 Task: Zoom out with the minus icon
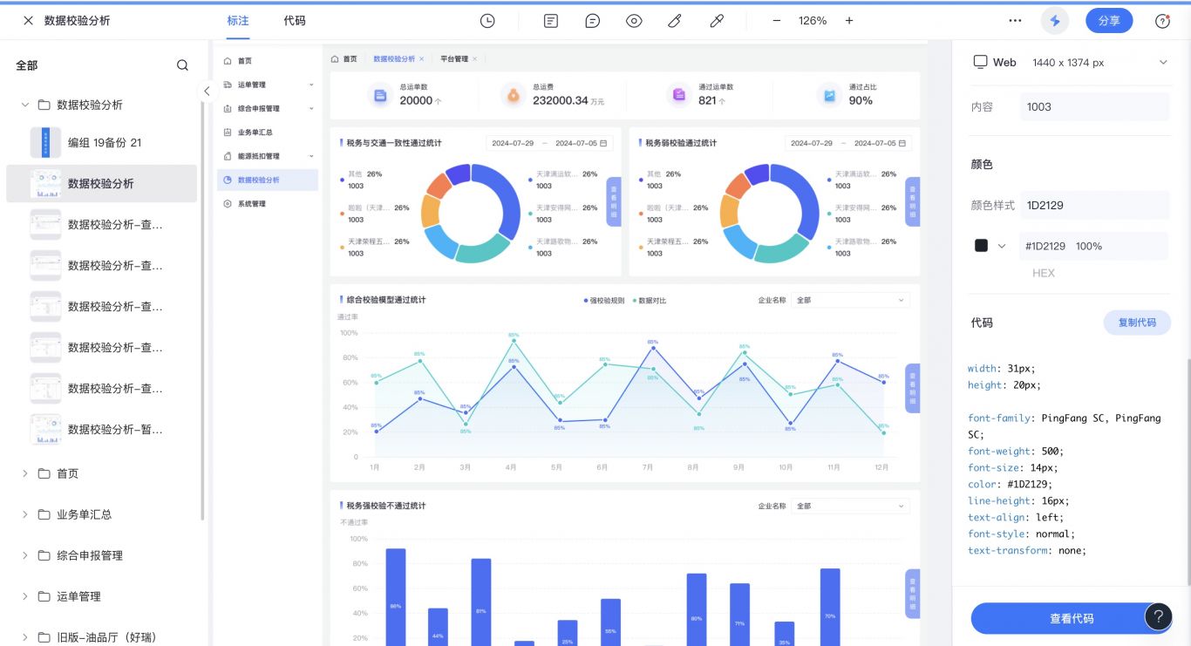pos(776,21)
